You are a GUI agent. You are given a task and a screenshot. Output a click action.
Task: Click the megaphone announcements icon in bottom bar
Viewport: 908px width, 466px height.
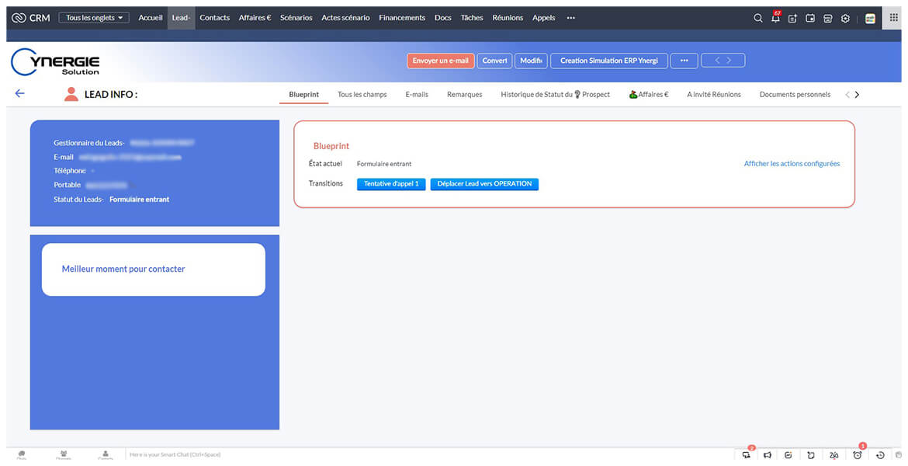tap(767, 455)
